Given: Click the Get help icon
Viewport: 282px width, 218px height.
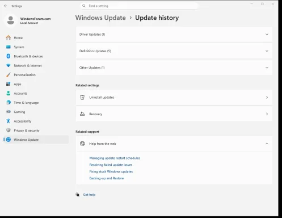Looking at the screenshot, I should tap(78, 195).
